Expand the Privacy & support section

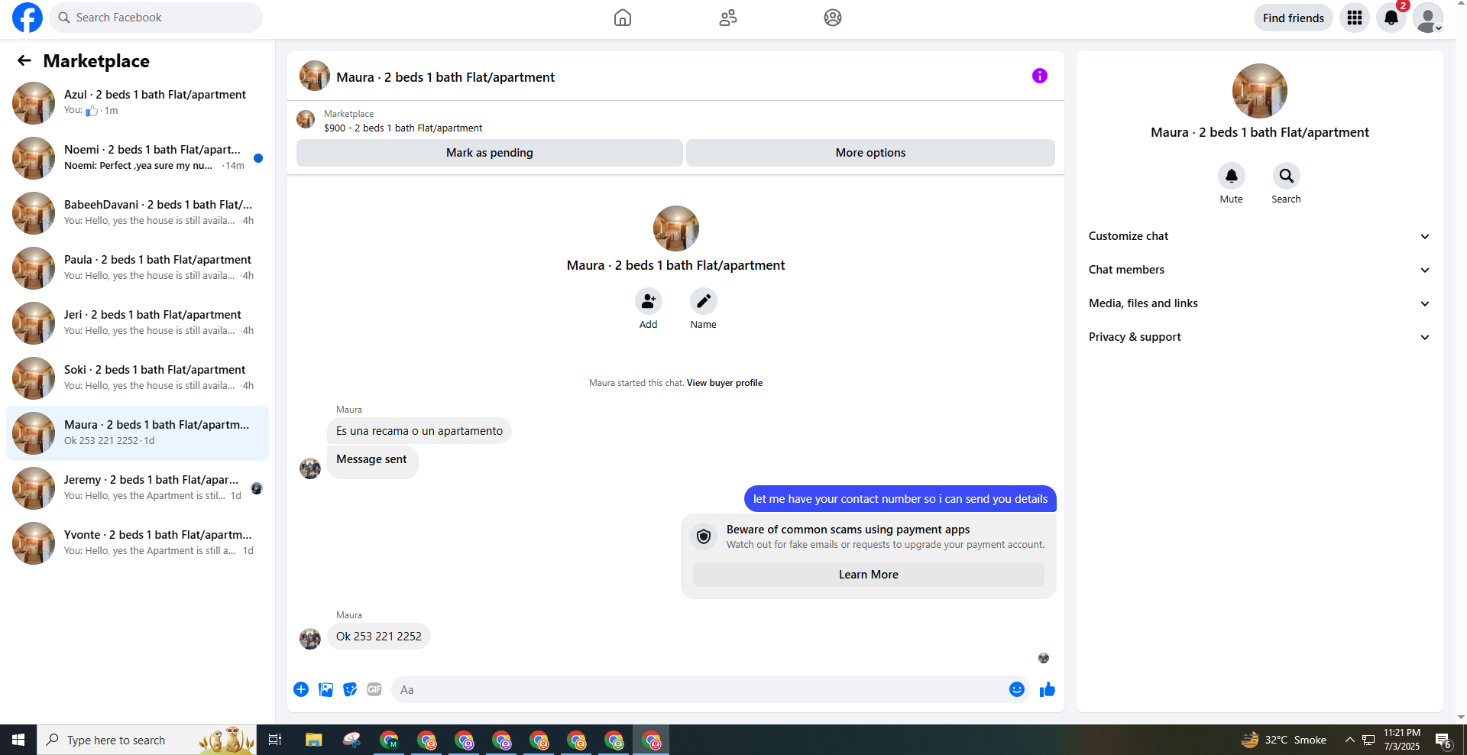tap(1259, 337)
